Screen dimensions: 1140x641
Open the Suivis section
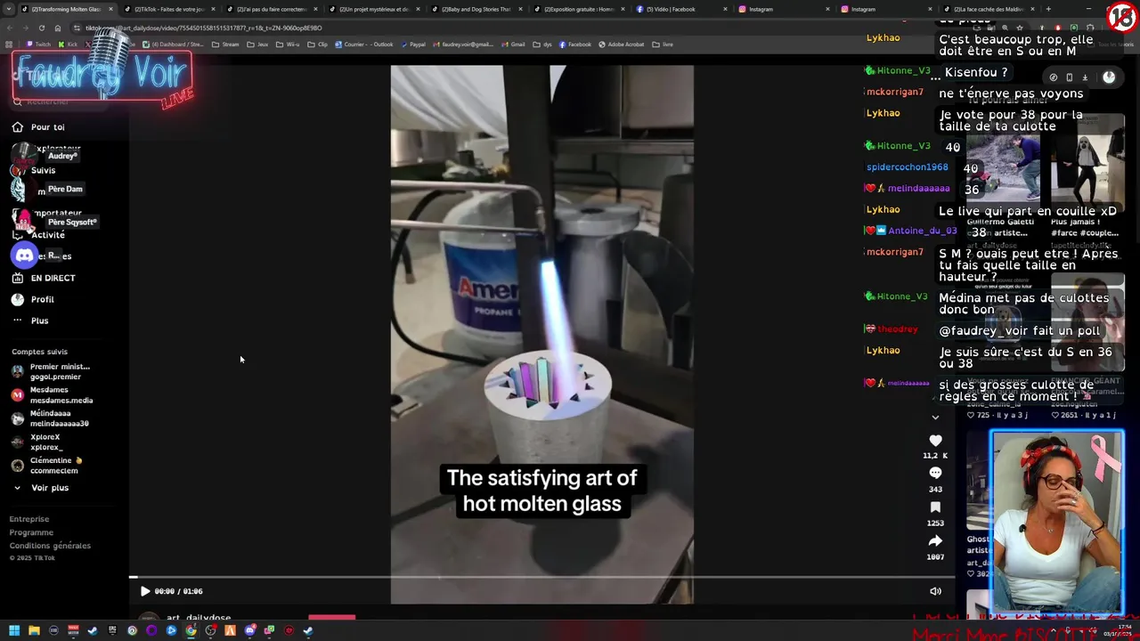43,170
